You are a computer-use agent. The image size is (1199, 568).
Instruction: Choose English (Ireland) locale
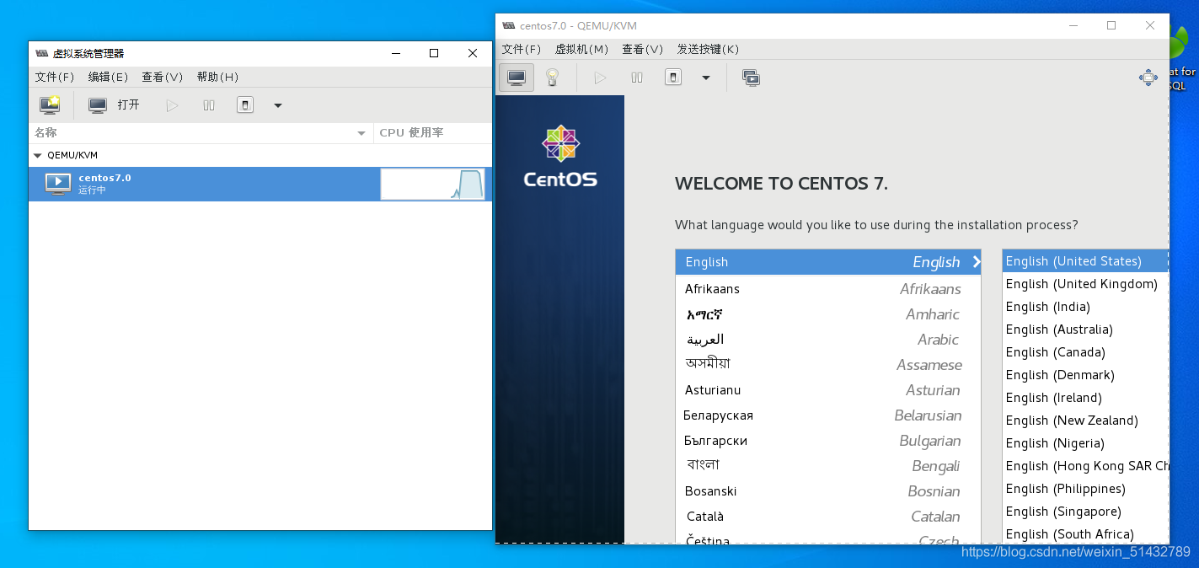click(1085, 398)
